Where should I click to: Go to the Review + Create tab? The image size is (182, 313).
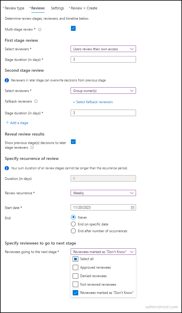[x=84, y=8]
